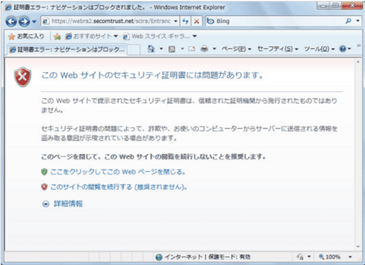This screenshot has width=365, height=265.
Task: Open the print options dropdown arrow
Action: 214,49
